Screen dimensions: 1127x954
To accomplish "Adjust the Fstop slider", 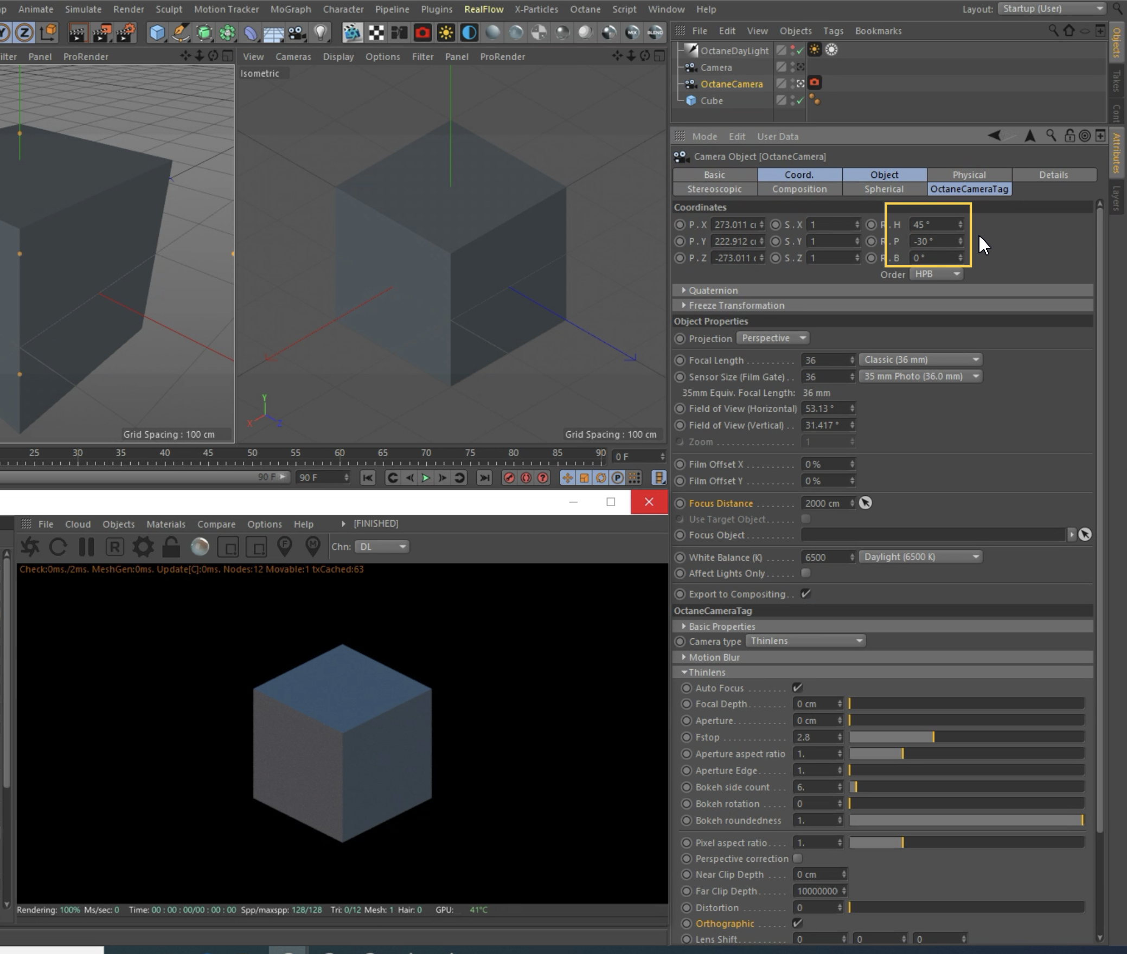I will click(933, 737).
